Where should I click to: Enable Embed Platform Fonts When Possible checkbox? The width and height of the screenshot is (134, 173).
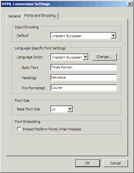pos(19,129)
